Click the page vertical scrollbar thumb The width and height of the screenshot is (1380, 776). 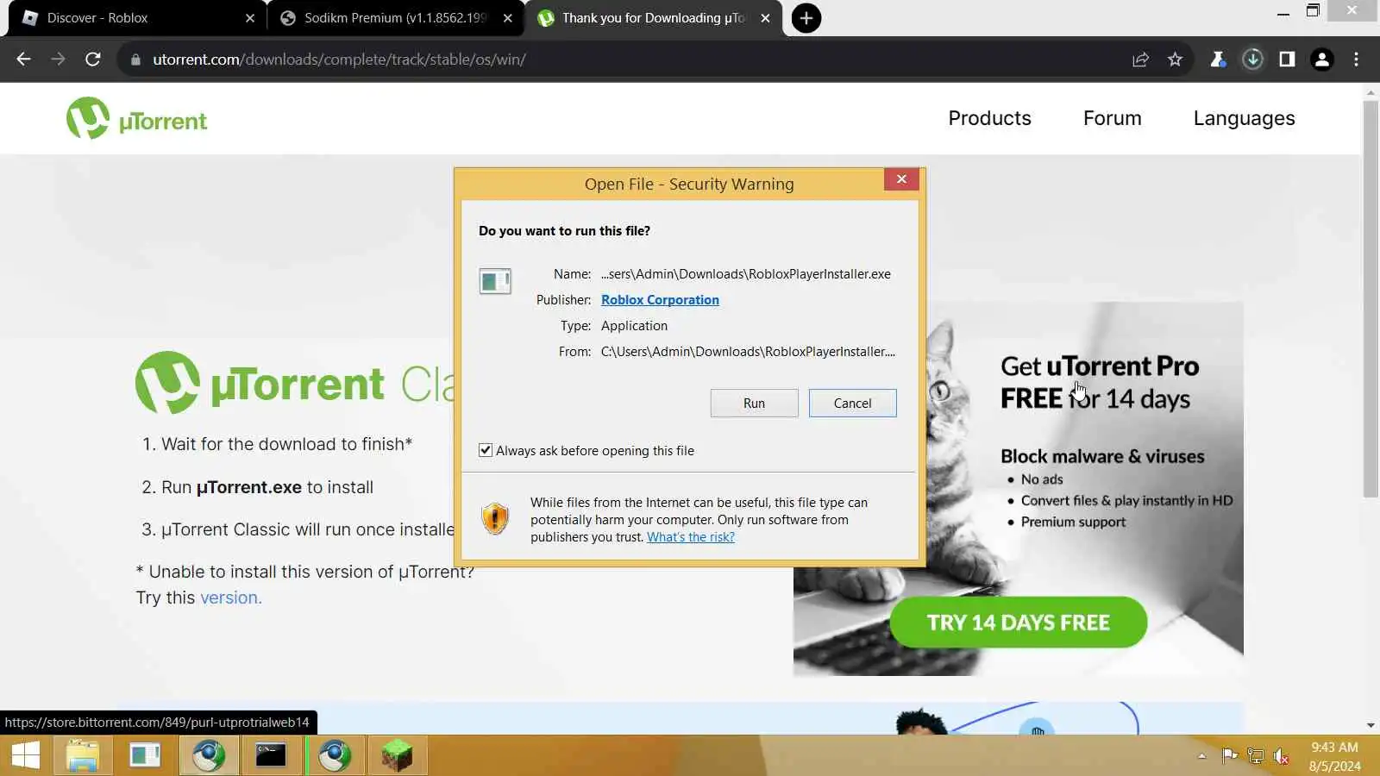pos(1371,298)
